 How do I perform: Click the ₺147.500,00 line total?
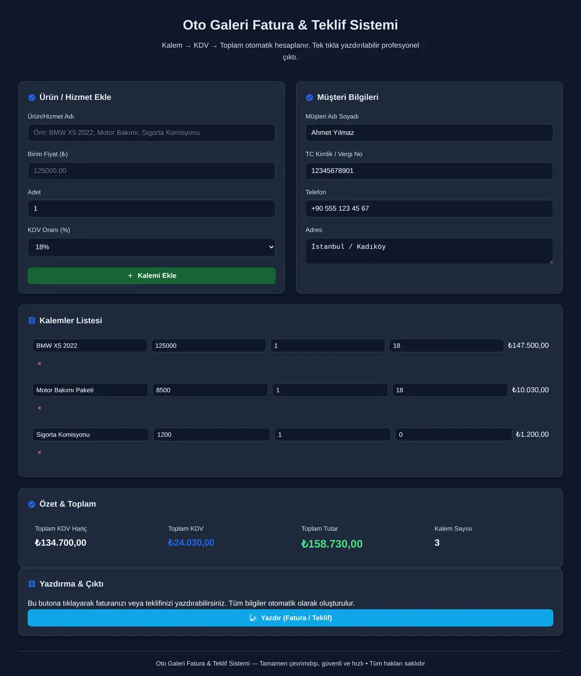click(x=528, y=345)
